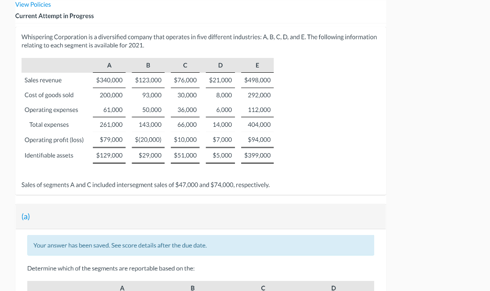Expand the (a) question section

25,216
